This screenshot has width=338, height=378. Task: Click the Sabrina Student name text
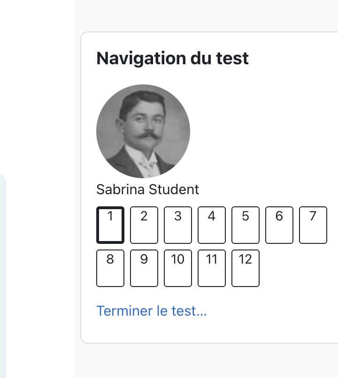[x=148, y=189]
